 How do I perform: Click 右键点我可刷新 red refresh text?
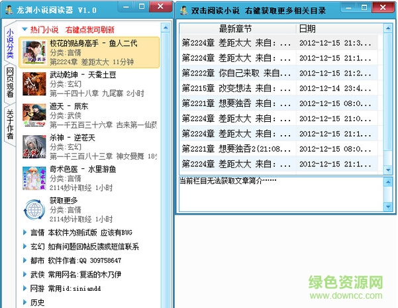tap(90, 30)
